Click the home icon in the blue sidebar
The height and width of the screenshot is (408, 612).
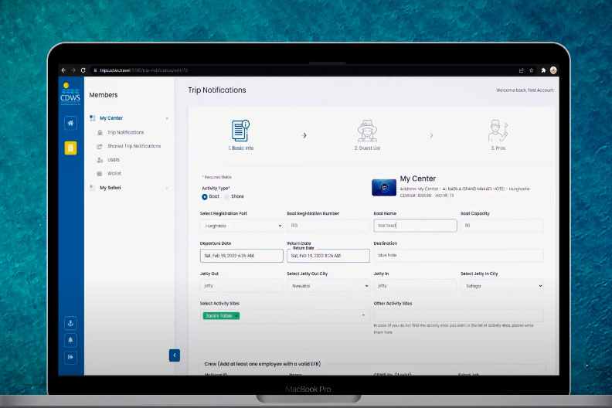coord(70,123)
